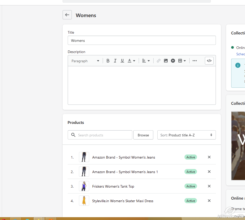Insert an image into the description
The width and height of the screenshot is (245, 220).
click(166, 61)
